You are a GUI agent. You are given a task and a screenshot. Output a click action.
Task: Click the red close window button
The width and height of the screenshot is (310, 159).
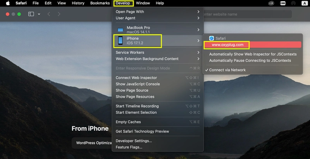[x=7, y=14]
